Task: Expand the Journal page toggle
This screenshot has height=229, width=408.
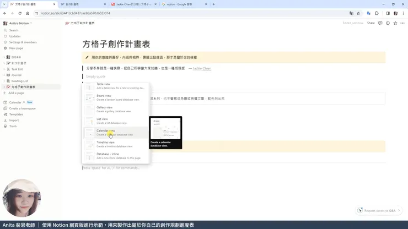Action: pyautogui.click(x=4, y=75)
